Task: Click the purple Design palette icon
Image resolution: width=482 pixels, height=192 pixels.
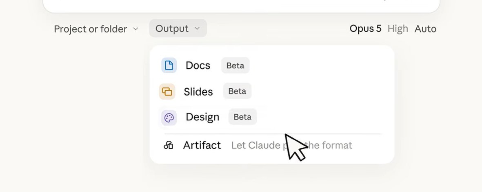Action: [x=169, y=118]
